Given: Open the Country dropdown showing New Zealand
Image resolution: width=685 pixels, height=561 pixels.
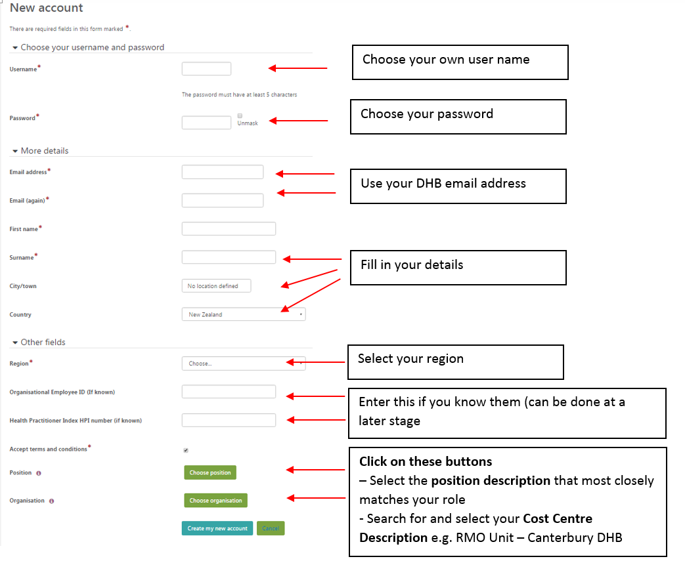Looking at the screenshot, I should click(x=243, y=314).
